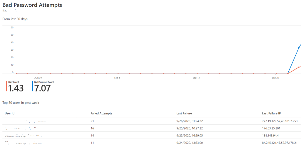Click the IP address 176.63.25.201

273,128
